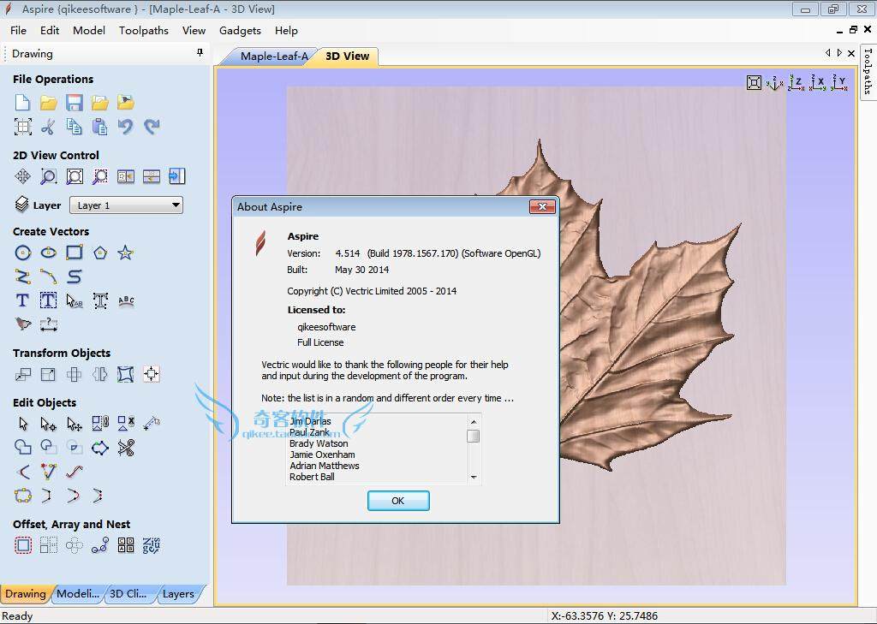This screenshot has width=877, height=624.
Task: Click previous tab arrow in view area
Action: point(828,52)
